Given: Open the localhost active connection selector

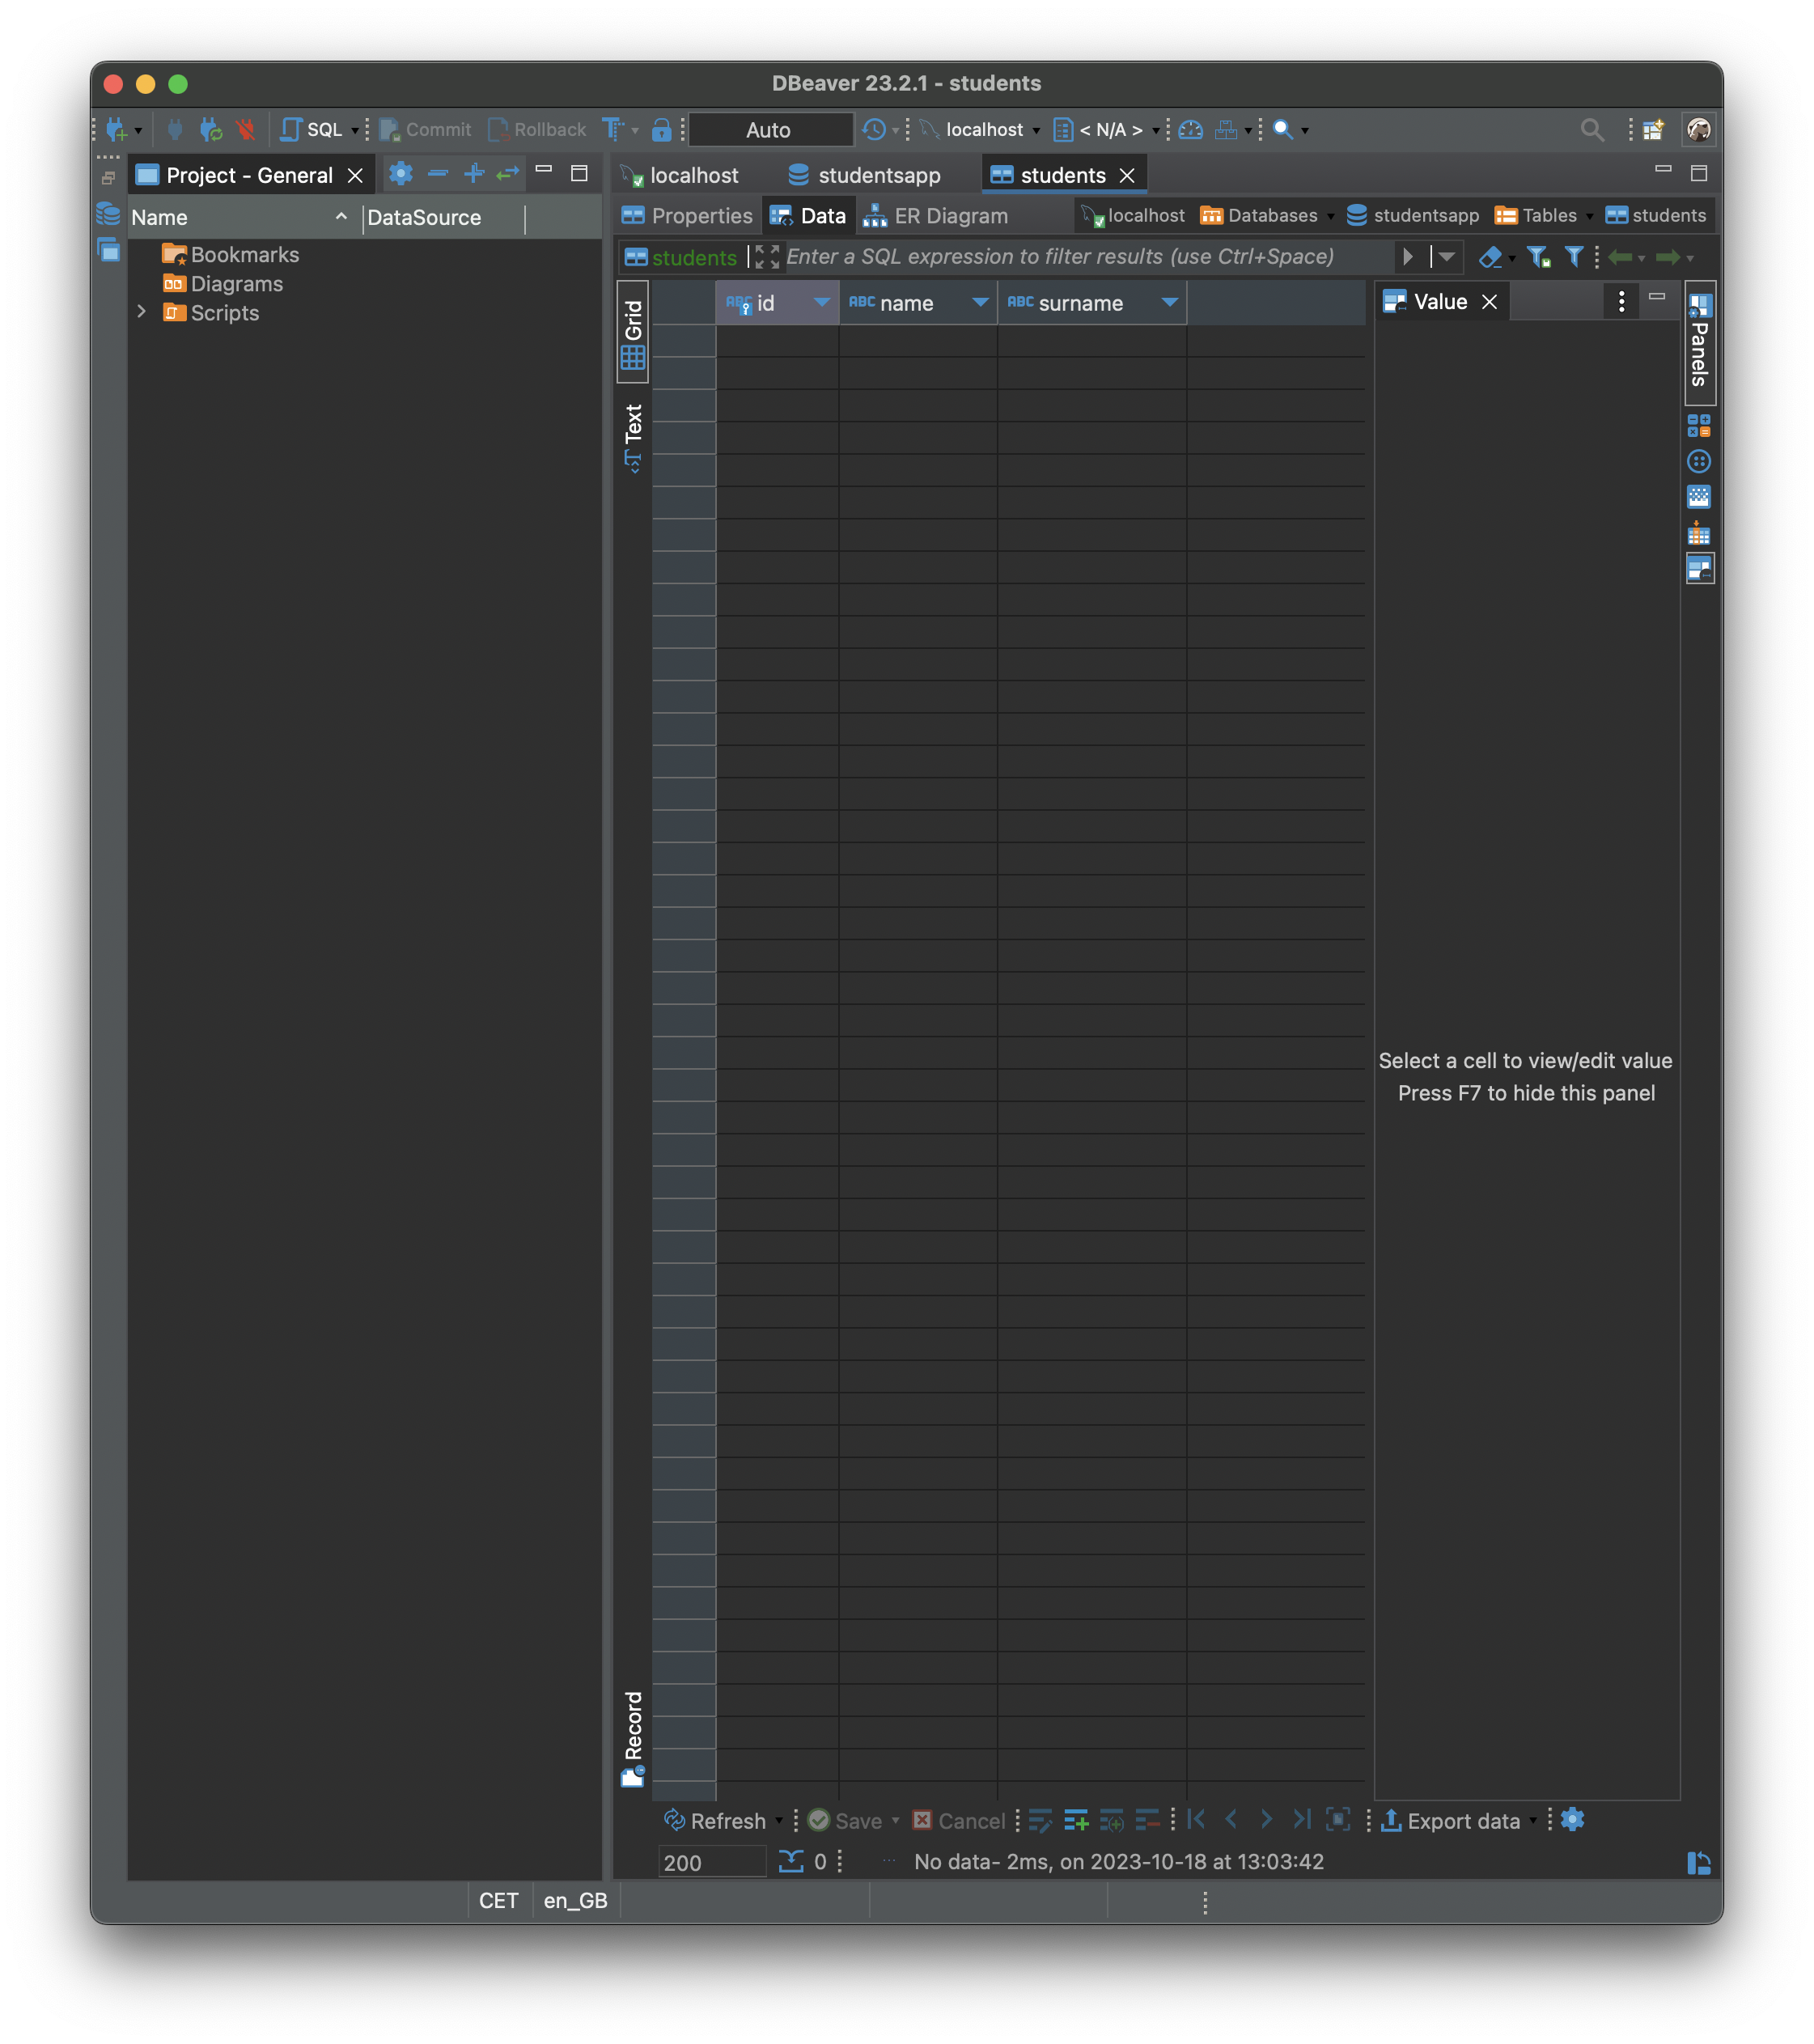Looking at the screenshot, I should pyautogui.click(x=981, y=129).
